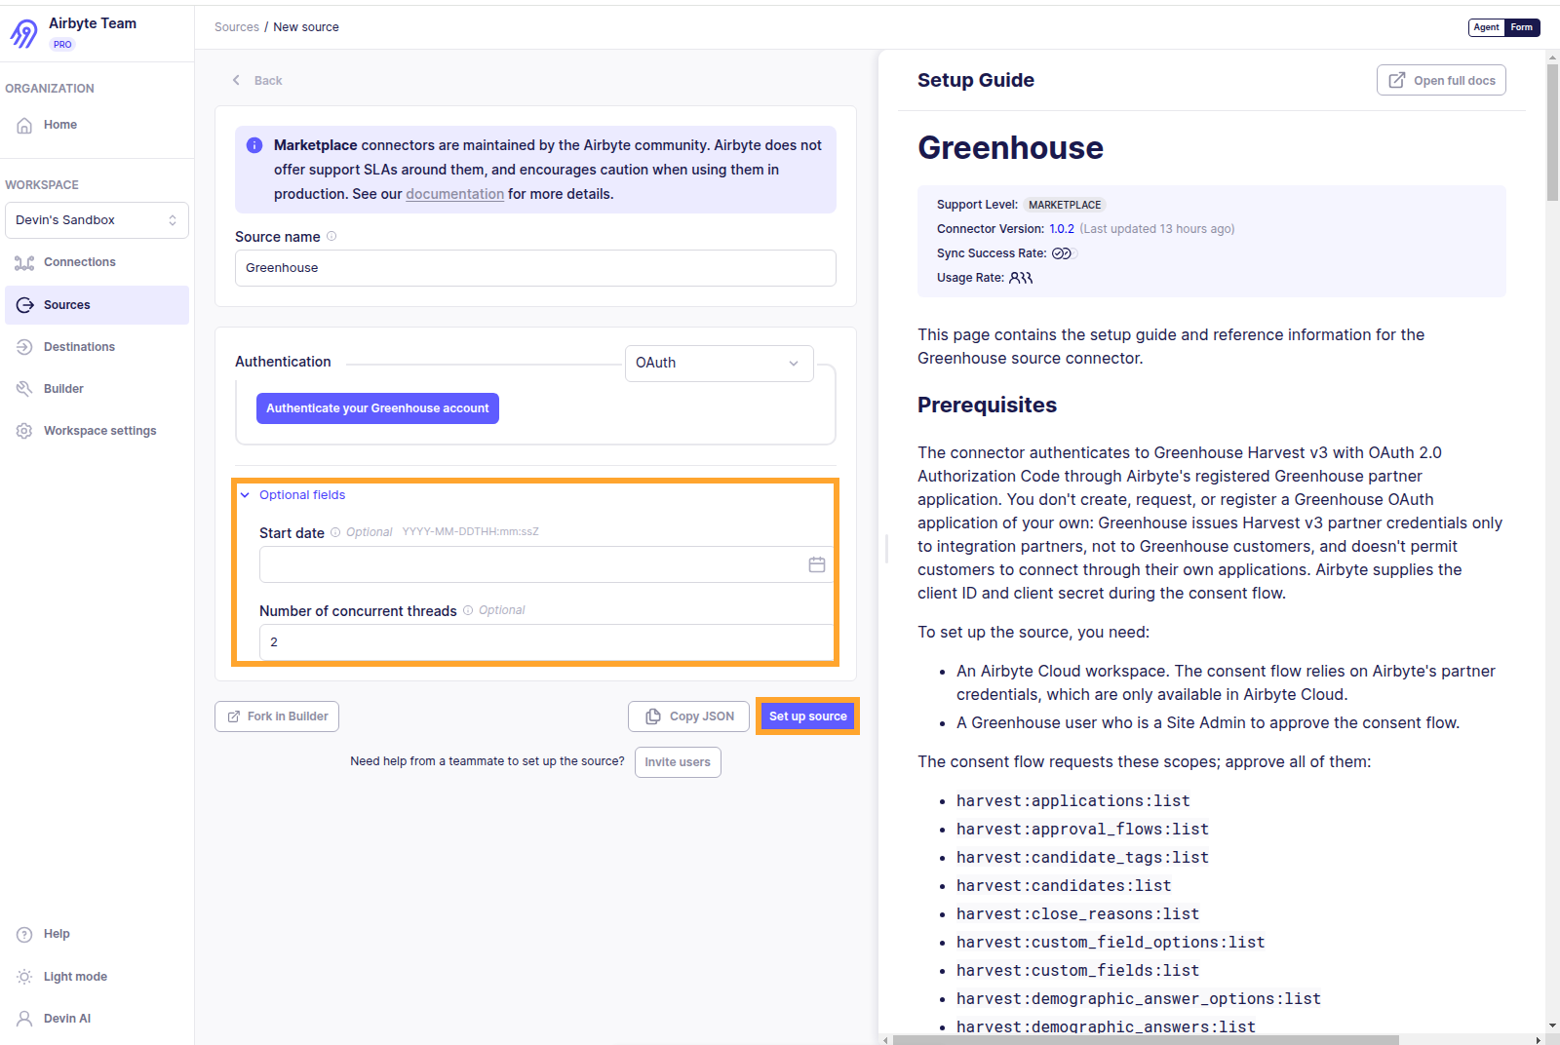Click the harvest:candidates:list scope text

[1064, 886]
